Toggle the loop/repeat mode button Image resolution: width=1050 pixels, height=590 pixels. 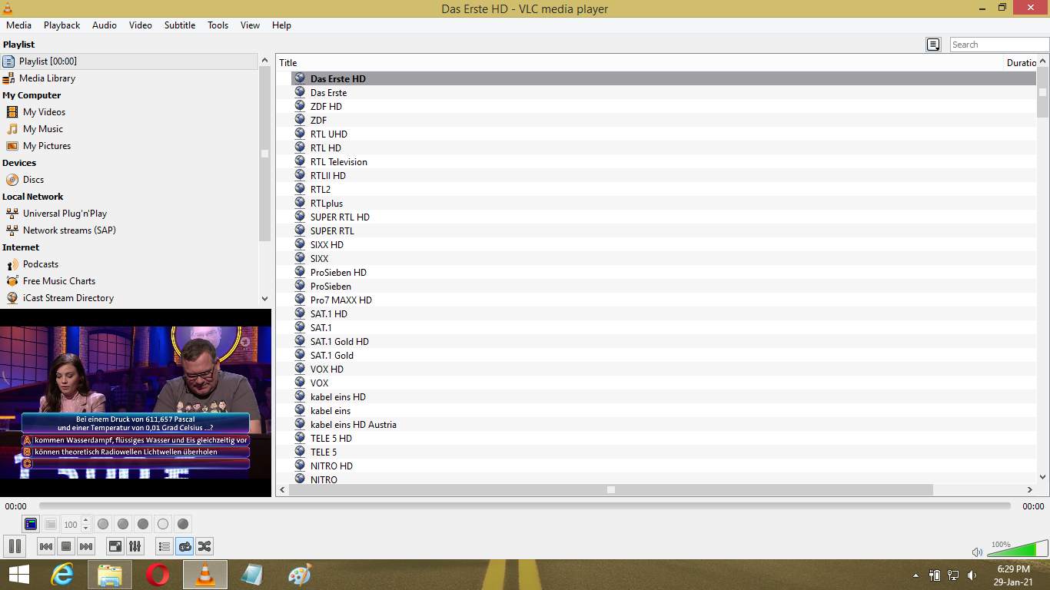tap(184, 546)
